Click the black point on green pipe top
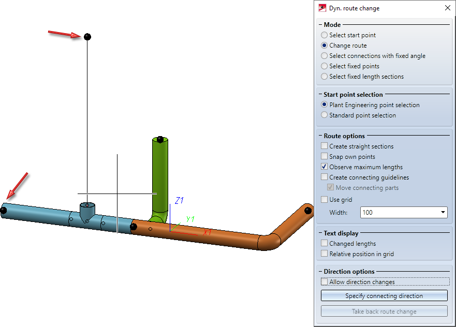 pos(160,139)
